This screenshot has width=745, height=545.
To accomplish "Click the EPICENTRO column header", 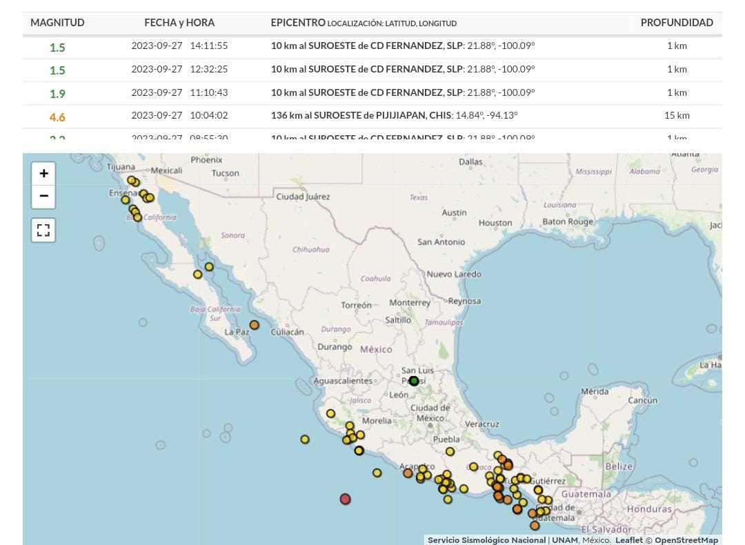I will (x=298, y=23).
